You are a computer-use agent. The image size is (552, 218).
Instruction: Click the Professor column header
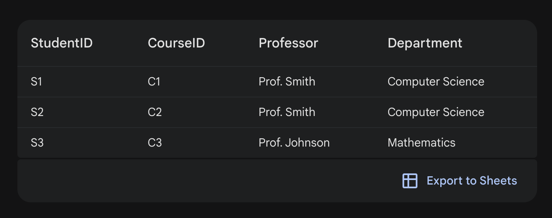[288, 43]
